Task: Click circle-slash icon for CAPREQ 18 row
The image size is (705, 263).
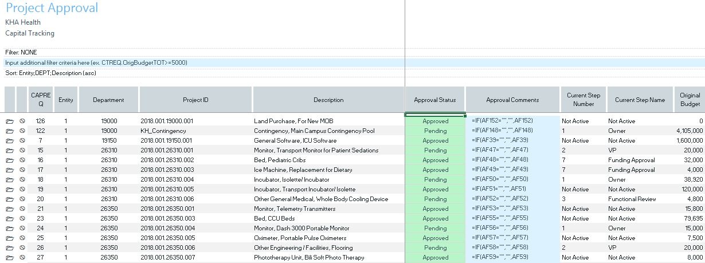Action: [x=22, y=180]
